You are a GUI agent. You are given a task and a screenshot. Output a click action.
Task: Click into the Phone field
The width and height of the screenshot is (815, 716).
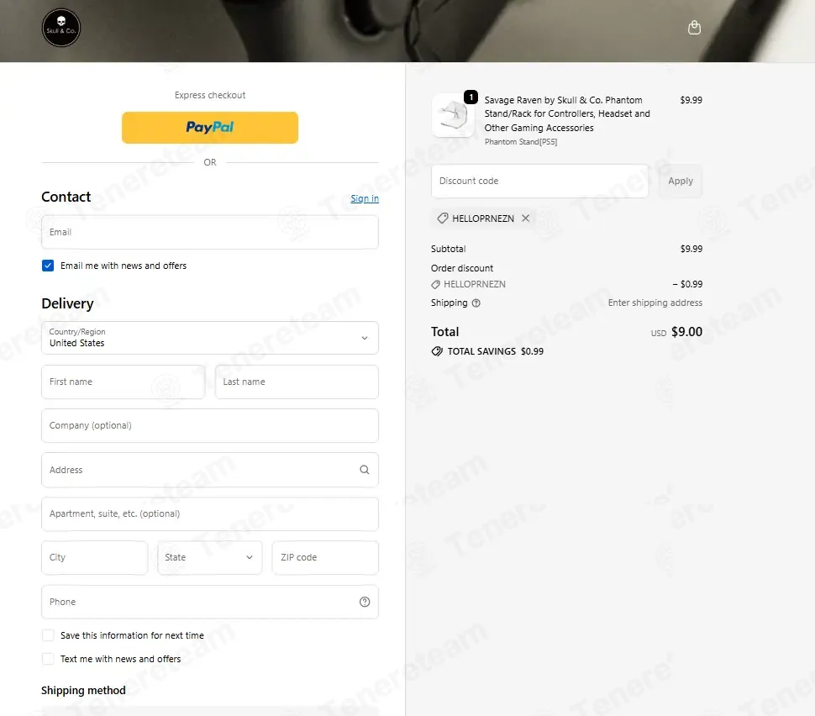pyautogui.click(x=210, y=602)
